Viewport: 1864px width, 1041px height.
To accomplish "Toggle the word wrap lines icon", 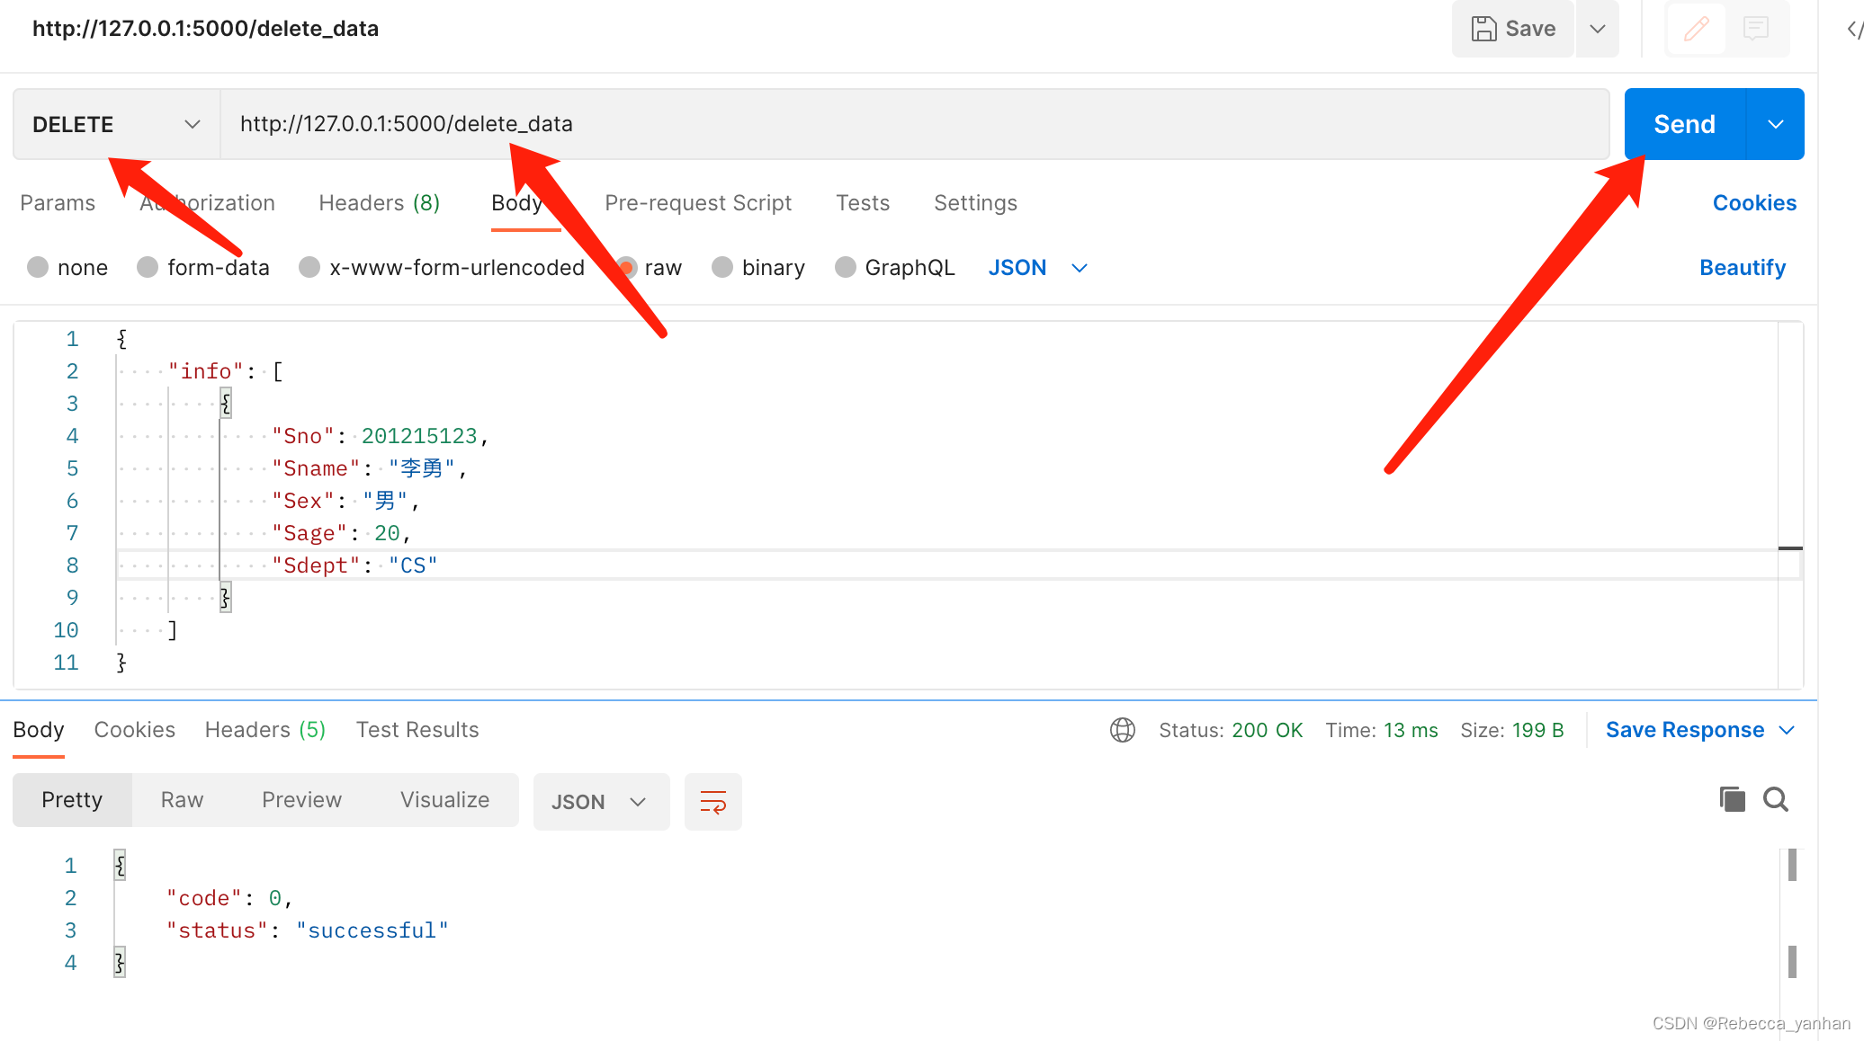I will (712, 801).
